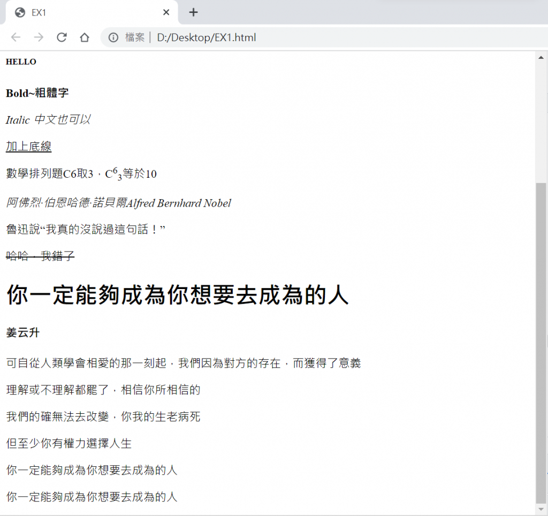
Task: Click the line 數學排列題C6取3
Action: coord(81,174)
